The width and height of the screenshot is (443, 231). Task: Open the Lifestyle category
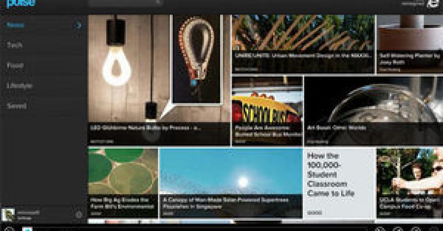point(19,85)
